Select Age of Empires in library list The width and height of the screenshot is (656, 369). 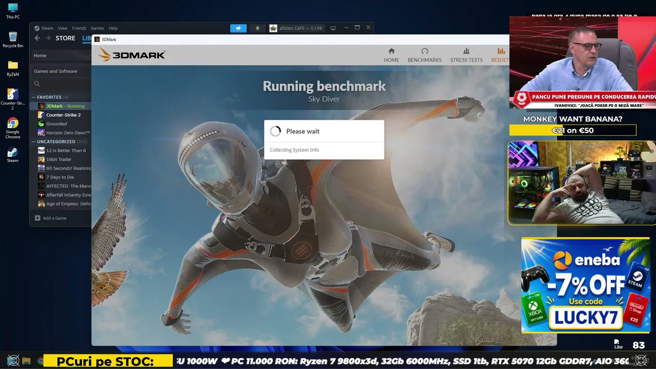[x=69, y=204]
